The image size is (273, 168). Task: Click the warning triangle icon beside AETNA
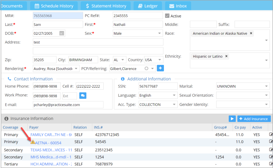click(33, 142)
